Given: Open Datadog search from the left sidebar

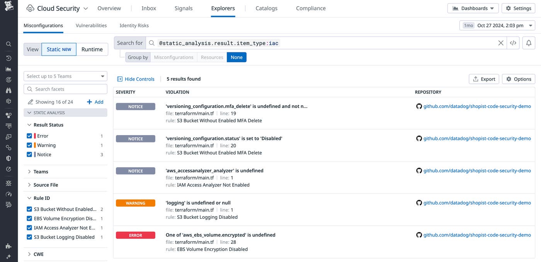Looking at the screenshot, I should click(9, 44).
